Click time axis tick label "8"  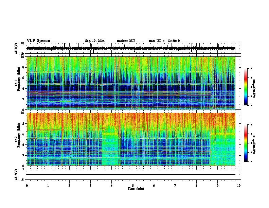click(x=196, y=185)
